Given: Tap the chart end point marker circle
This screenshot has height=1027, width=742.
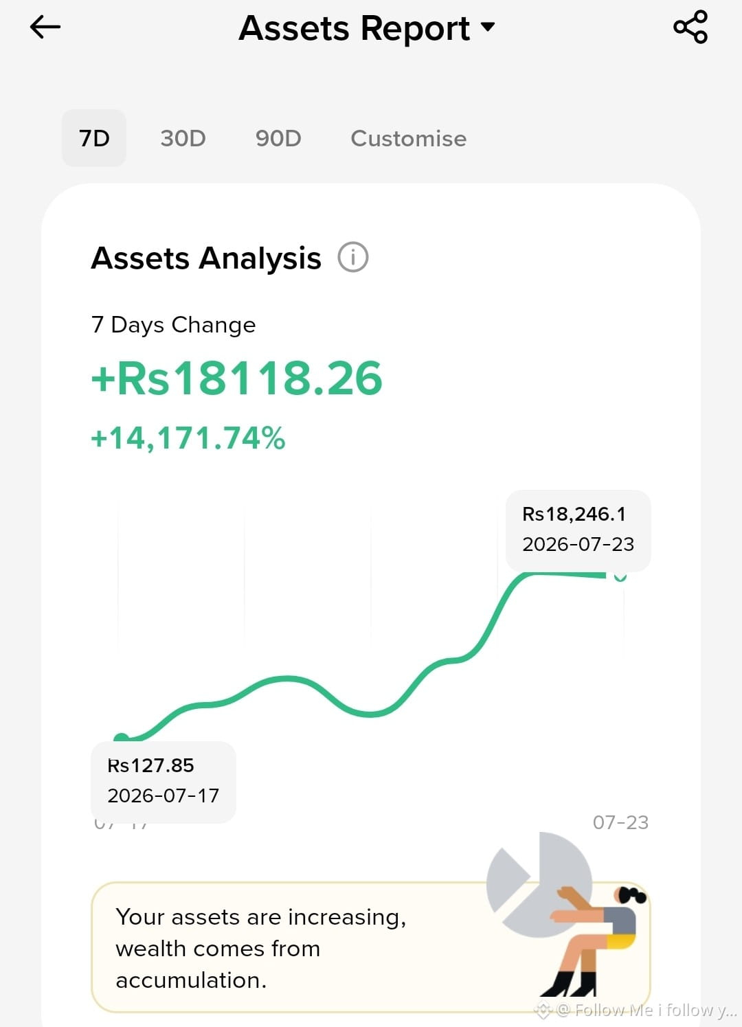Looking at the screenshot, I should (x=620, y=576).
